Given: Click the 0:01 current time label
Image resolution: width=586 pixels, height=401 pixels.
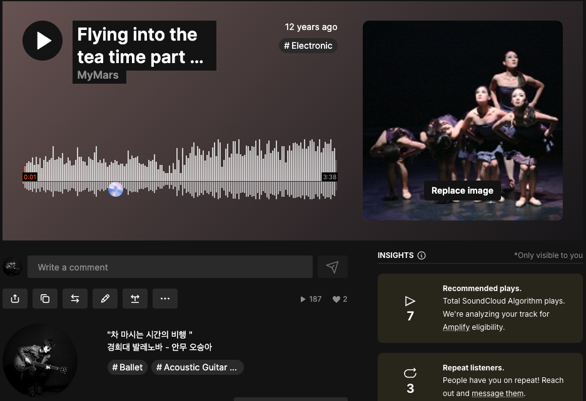Looking at the screenshot, I should [x=30, y=177].
